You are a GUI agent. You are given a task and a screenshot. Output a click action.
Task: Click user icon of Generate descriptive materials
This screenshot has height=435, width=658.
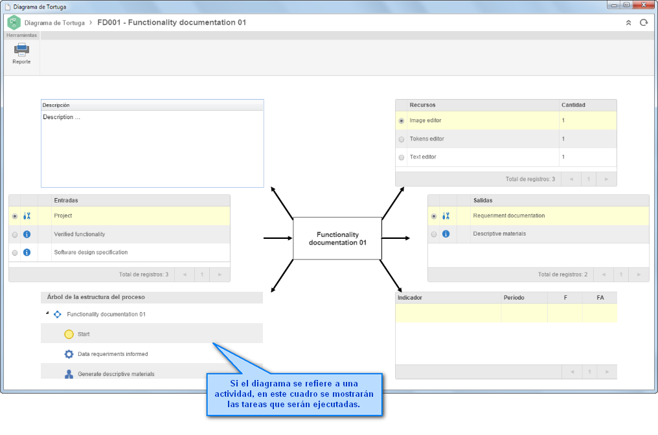(x=69, y=374)
